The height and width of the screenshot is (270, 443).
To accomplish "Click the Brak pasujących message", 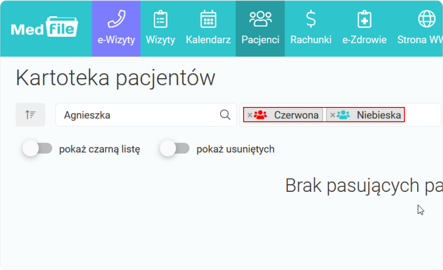I will click(364, 186).
